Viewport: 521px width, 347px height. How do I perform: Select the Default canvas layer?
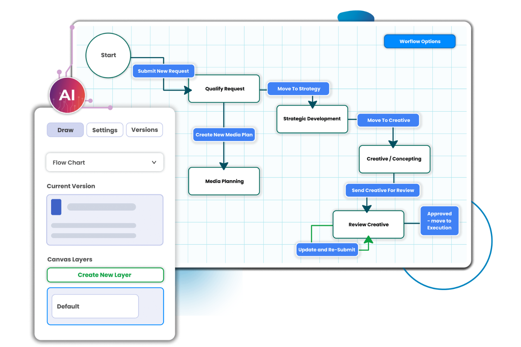(95, 306)
